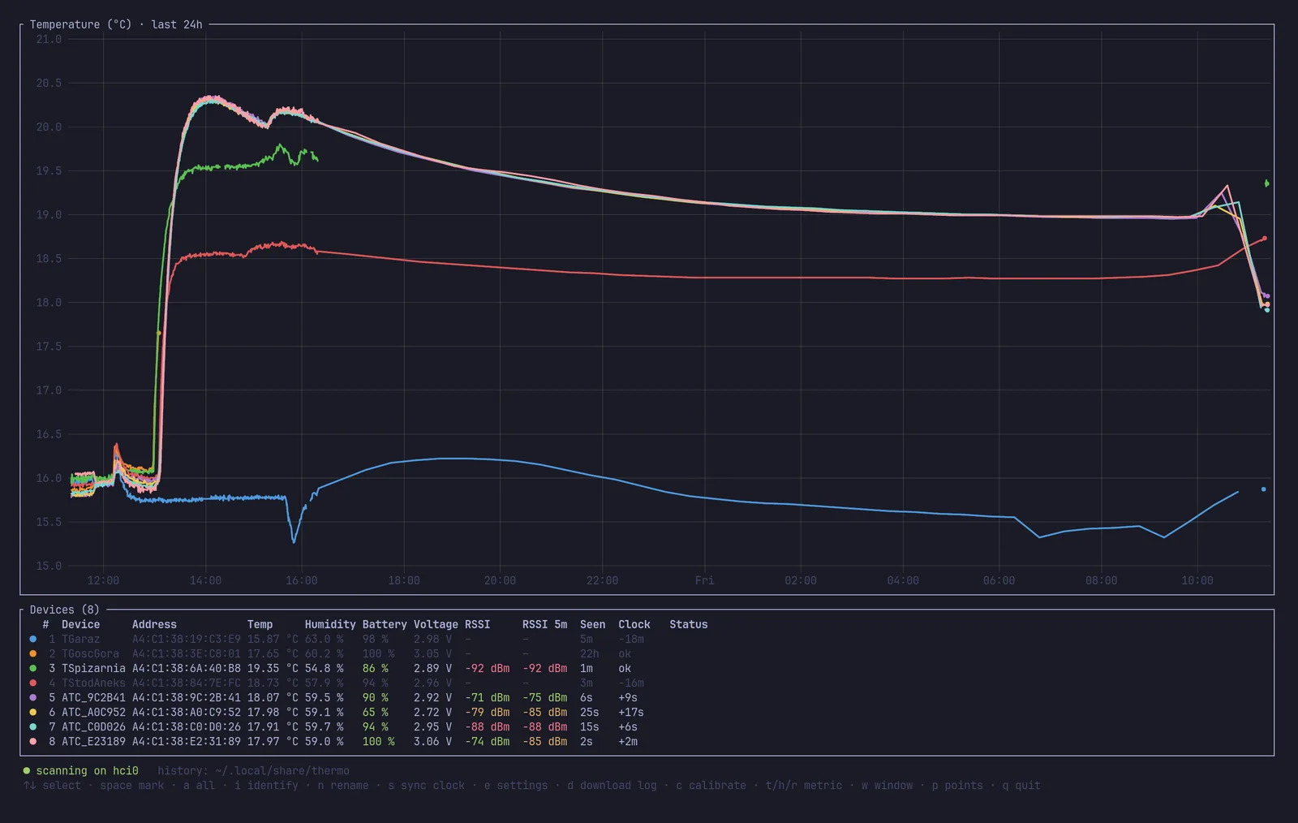Click the 'quit' shortcut hint
The height and width of the screenshot is (823, 1298).
click(1021, 785)
